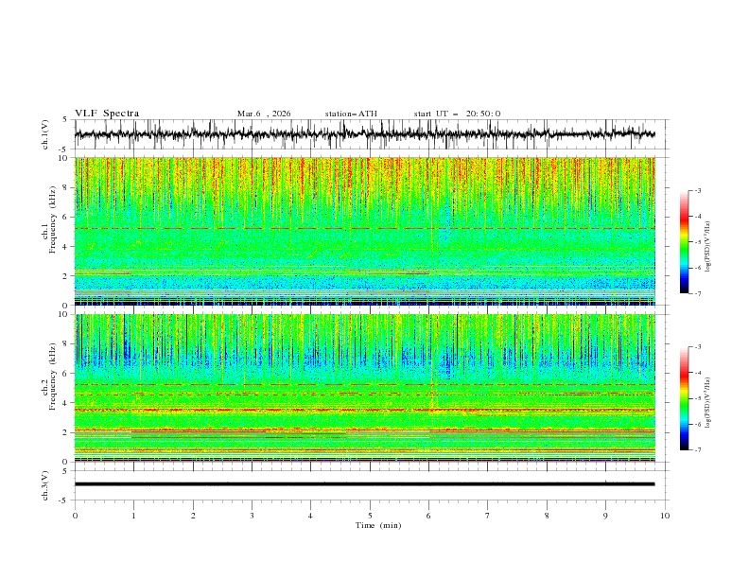Click time-axis tick label "0"

(75, 516)
